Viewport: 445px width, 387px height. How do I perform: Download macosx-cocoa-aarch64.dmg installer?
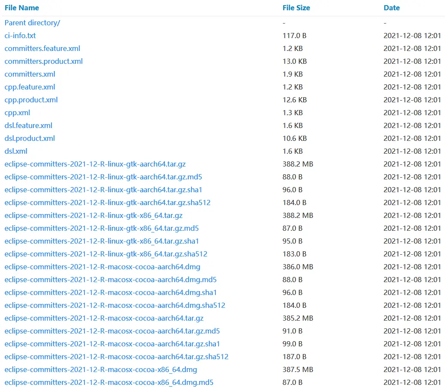(102, 267)
